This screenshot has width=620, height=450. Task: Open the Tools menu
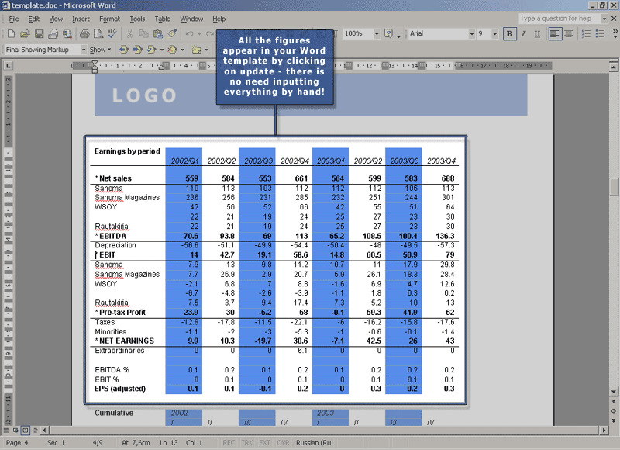137,19
